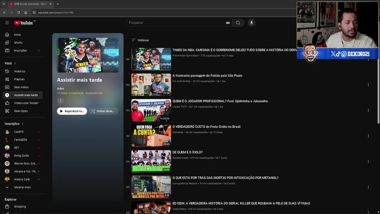
Task: Start voice search with the microphone
Action: click(251, 23)
